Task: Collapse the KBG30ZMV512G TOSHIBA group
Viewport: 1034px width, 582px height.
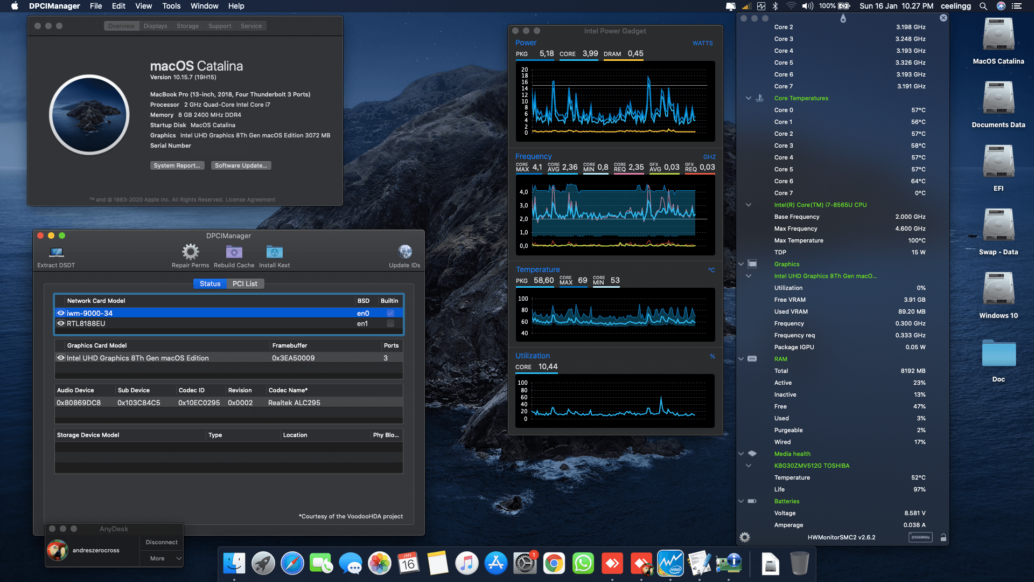Action: point(748,466)
